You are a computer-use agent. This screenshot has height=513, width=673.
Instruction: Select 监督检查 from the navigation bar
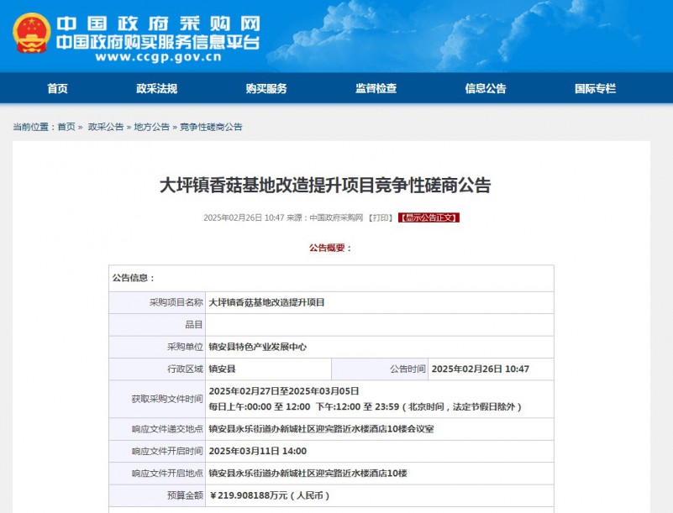[x=376, y=89]
